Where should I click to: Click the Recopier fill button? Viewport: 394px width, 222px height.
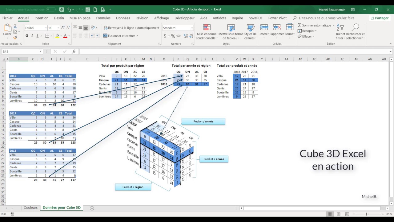(306, 31)
